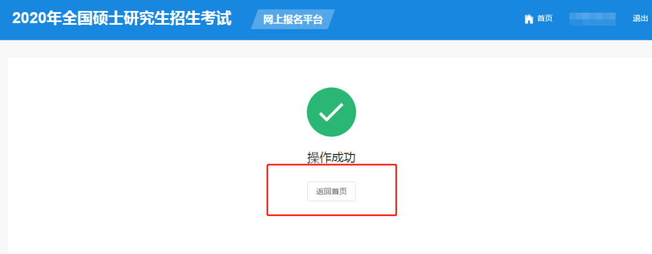This screenshot has width=652, height=254.
Task: Go home using the header house icon
Action: point(528,19)
